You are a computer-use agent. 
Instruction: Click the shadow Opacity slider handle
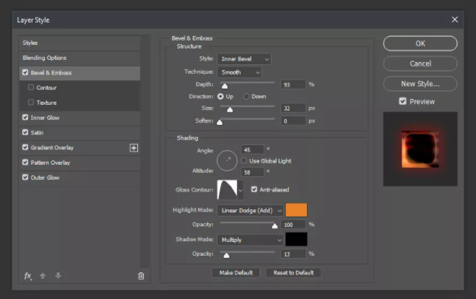(x=227, y=255)
